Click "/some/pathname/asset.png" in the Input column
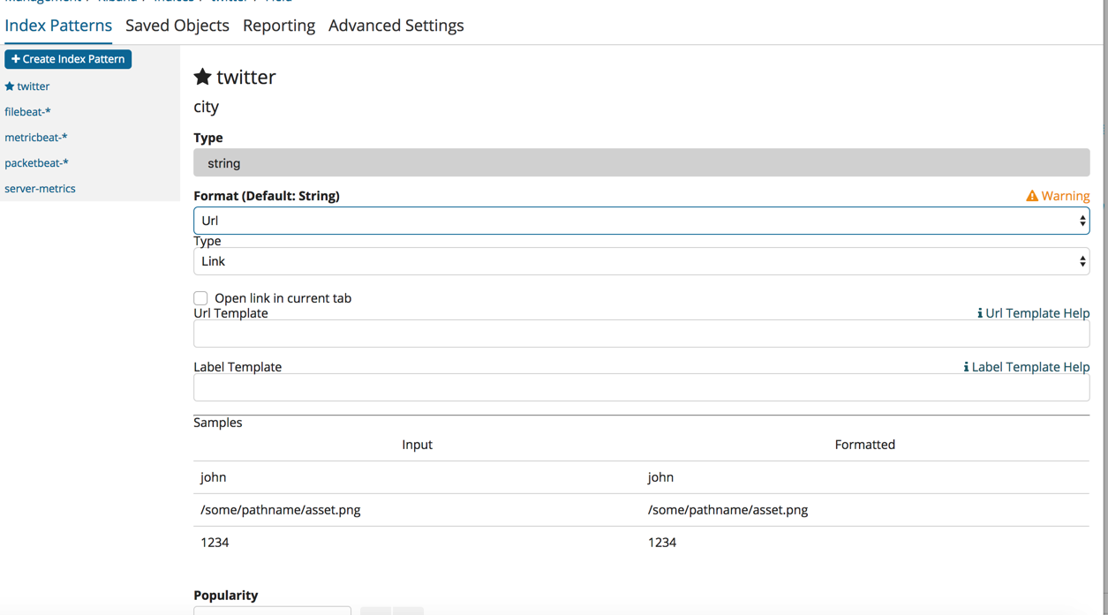This screenshot has width=1108, height=615. (281, 510)
